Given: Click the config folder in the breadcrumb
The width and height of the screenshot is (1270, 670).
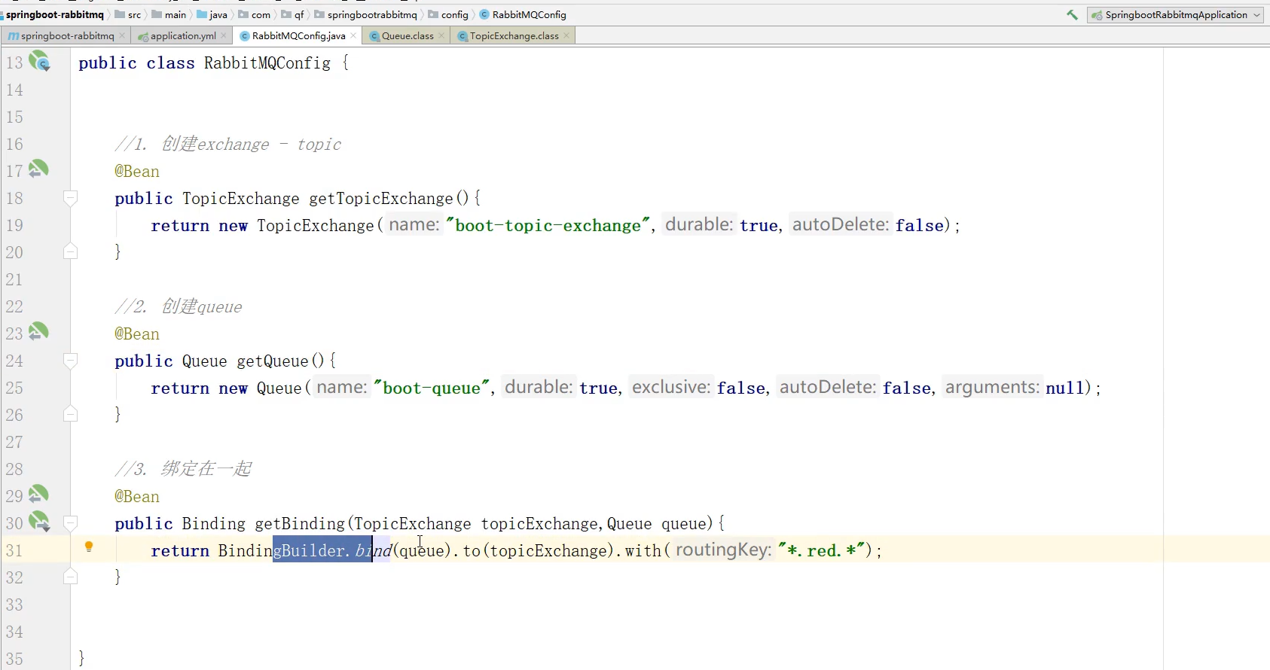Looking at the screenshot, I should click(x=454, y=14).
